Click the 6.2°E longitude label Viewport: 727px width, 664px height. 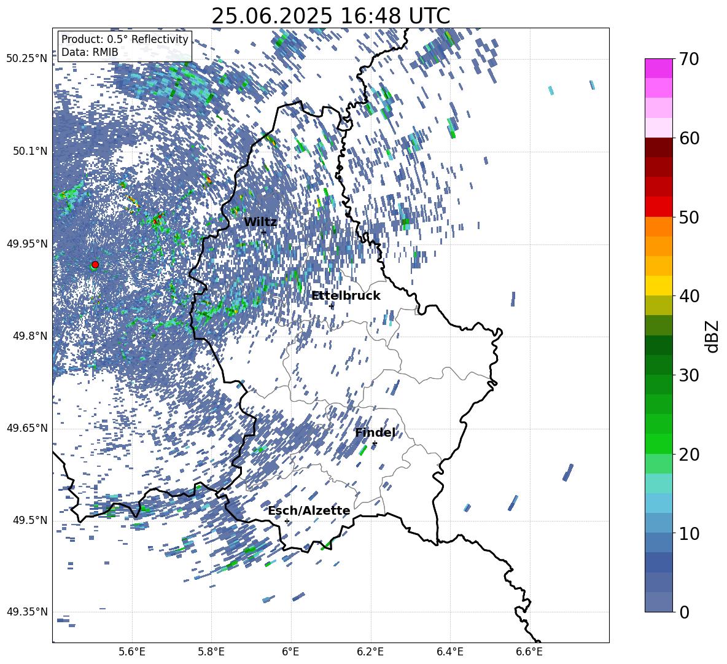point(370,652)
